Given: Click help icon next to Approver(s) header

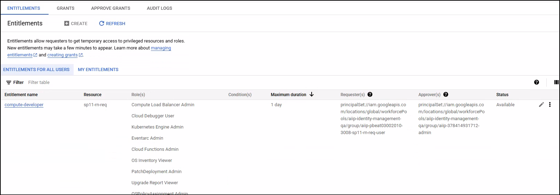Looking at the screenshot, I should 446,94.
